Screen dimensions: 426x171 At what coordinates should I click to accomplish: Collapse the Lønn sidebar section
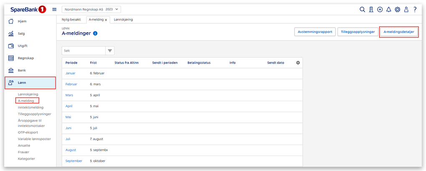pyautogui.click(x=30, y=83)
